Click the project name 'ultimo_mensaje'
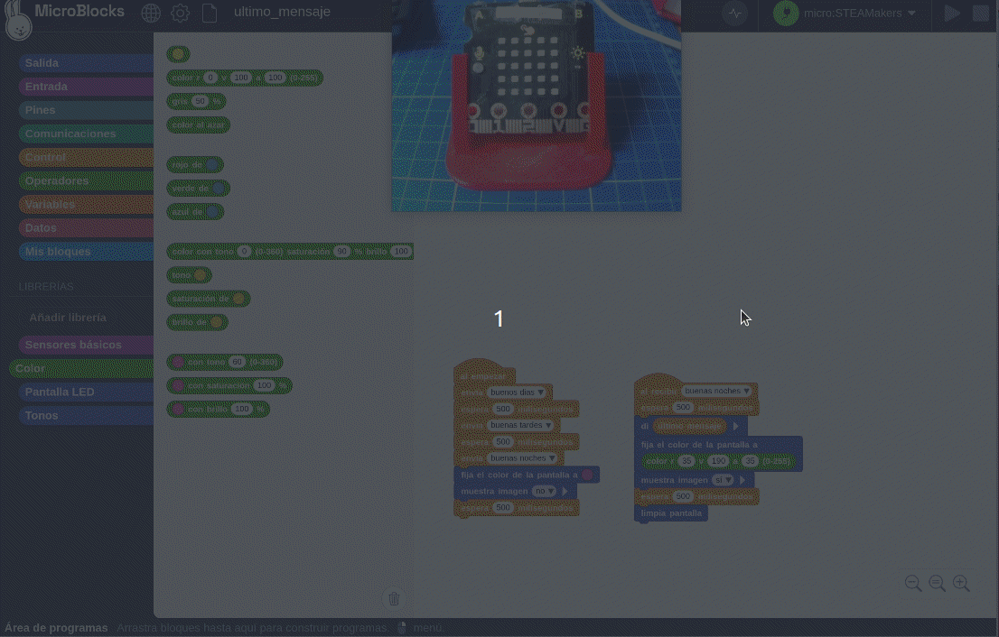This screenshot has height=637, width=999. click(282, 12)
